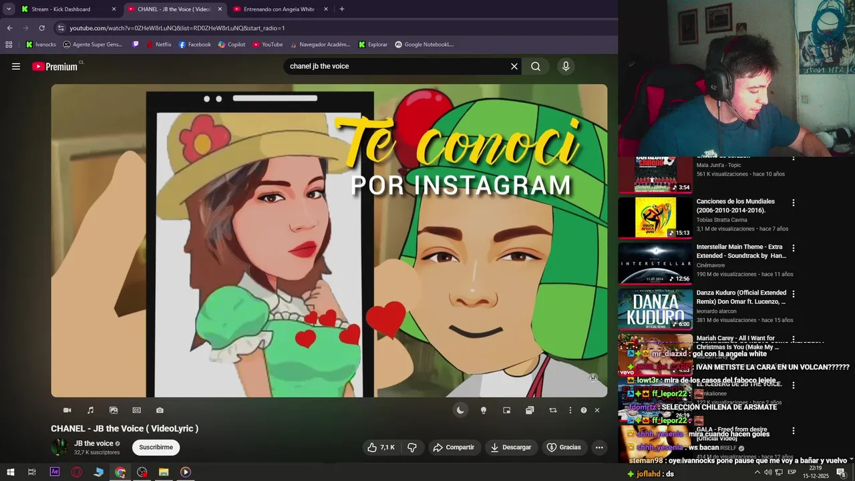Click the Gracias thanks button
The height and width of the screenshot is (481, 855).
coord(564,448)
